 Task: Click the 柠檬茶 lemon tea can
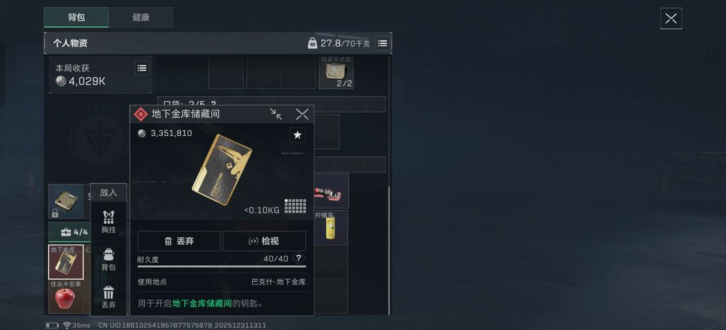(x=331, y=228)
